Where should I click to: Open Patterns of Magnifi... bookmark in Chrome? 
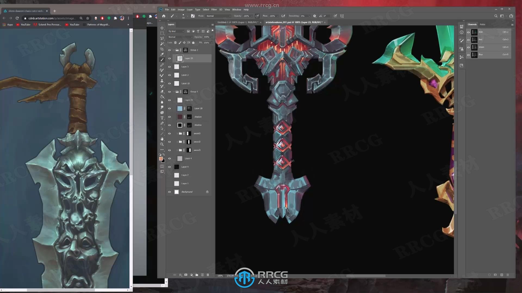point(96,25)
